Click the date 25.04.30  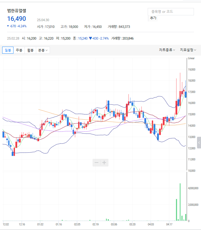[x=43, y=20]
